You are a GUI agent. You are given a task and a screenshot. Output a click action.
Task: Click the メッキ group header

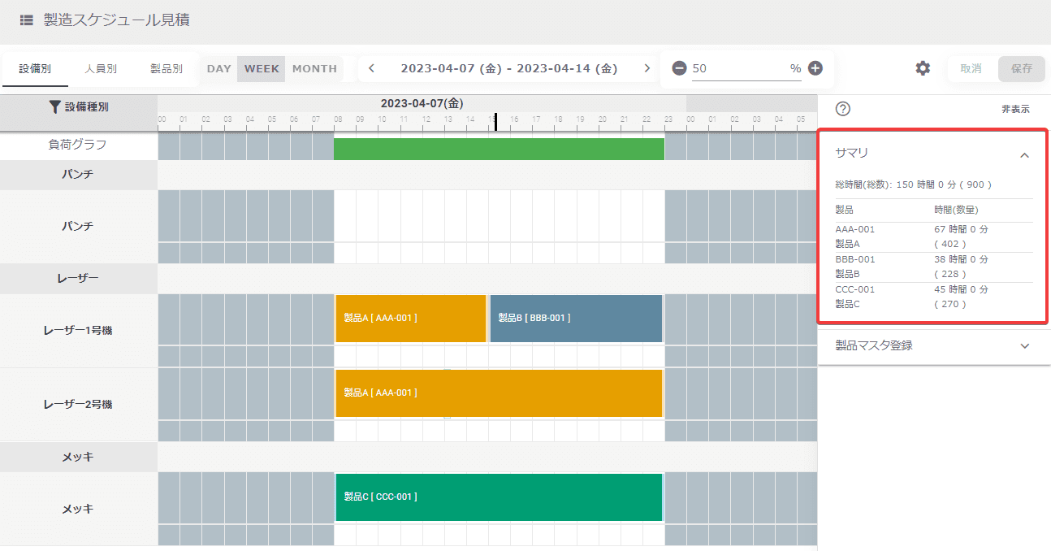click(79, 458)
